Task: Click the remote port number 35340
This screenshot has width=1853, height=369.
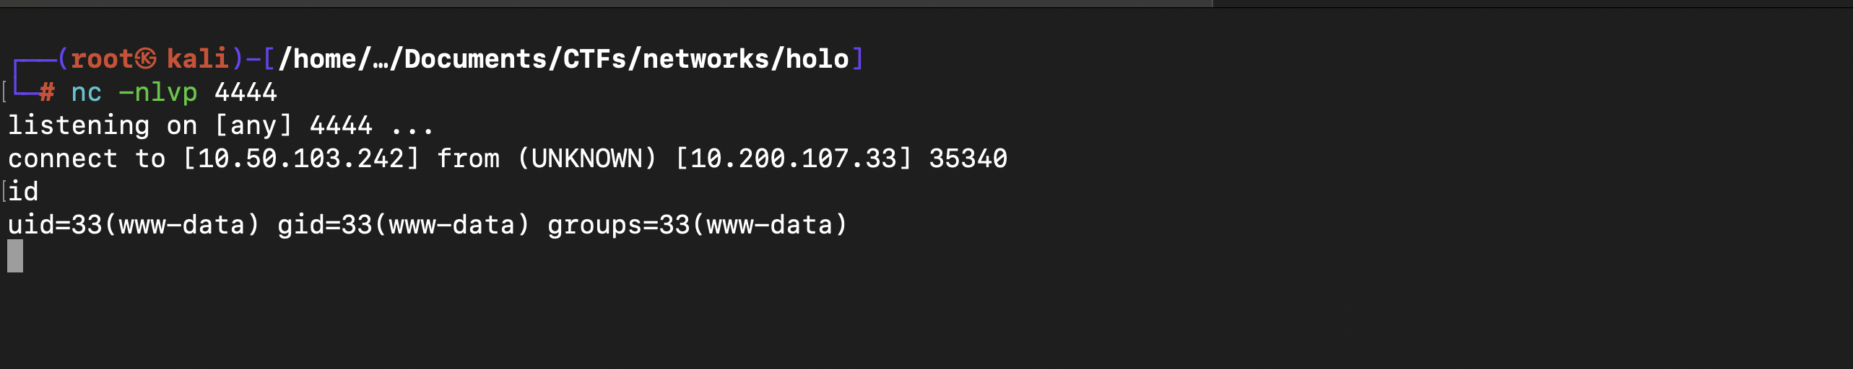Action: pos(968,159)
